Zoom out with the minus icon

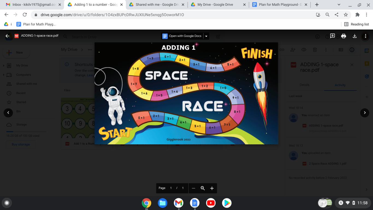point(193,188)
